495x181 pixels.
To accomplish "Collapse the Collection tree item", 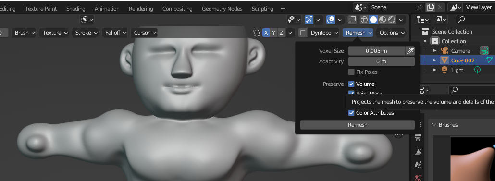I will point(425,41).
